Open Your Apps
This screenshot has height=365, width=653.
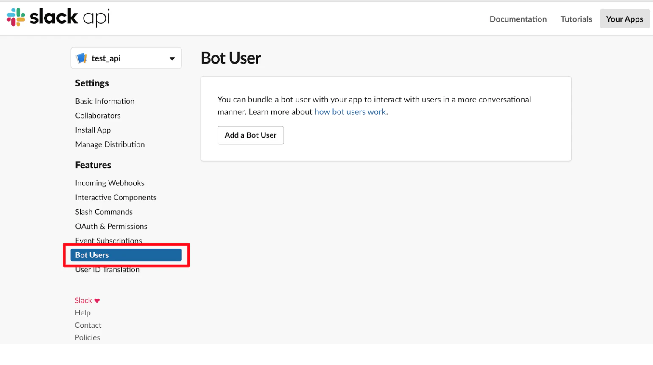(x=624, y=19)
